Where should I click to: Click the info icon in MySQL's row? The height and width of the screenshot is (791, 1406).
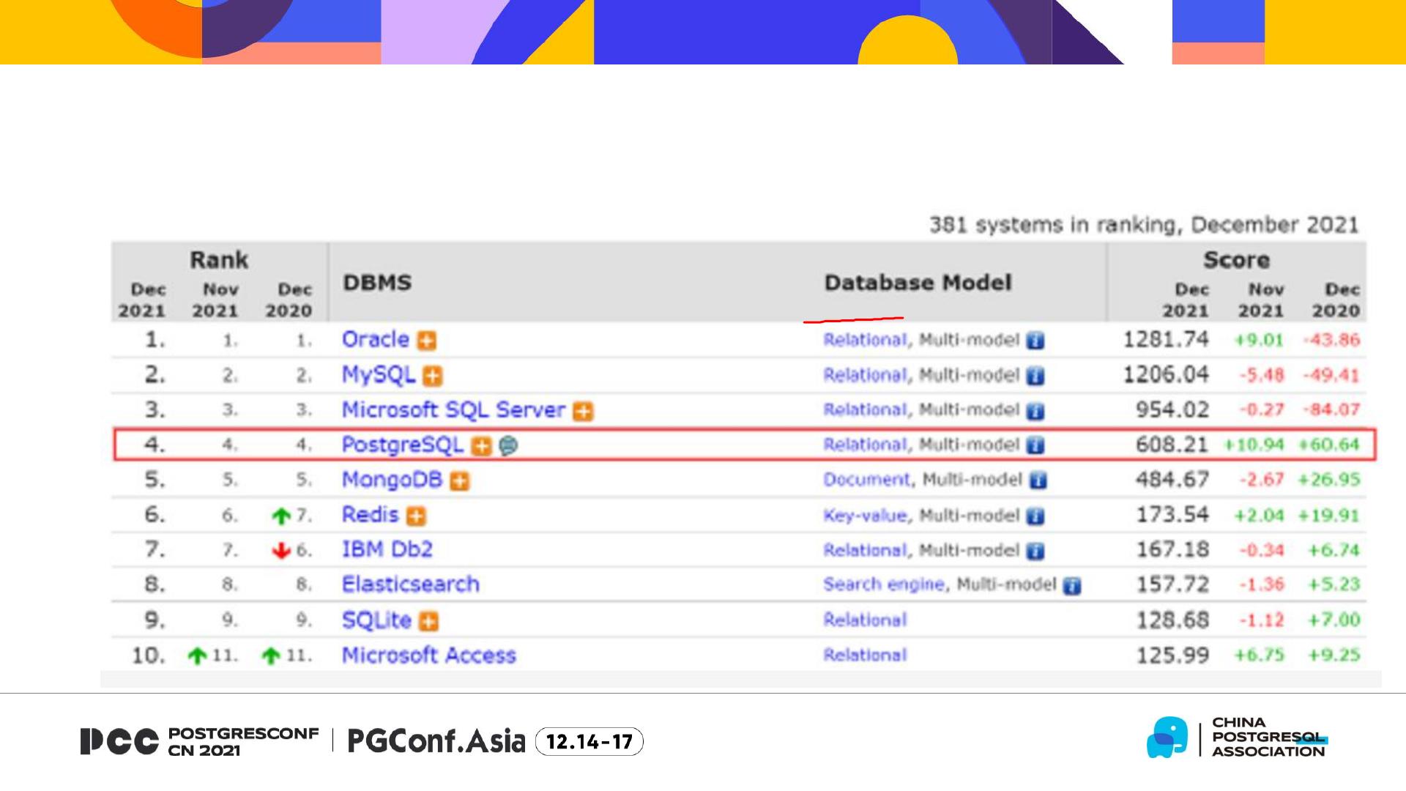(x=1035, y=376)
